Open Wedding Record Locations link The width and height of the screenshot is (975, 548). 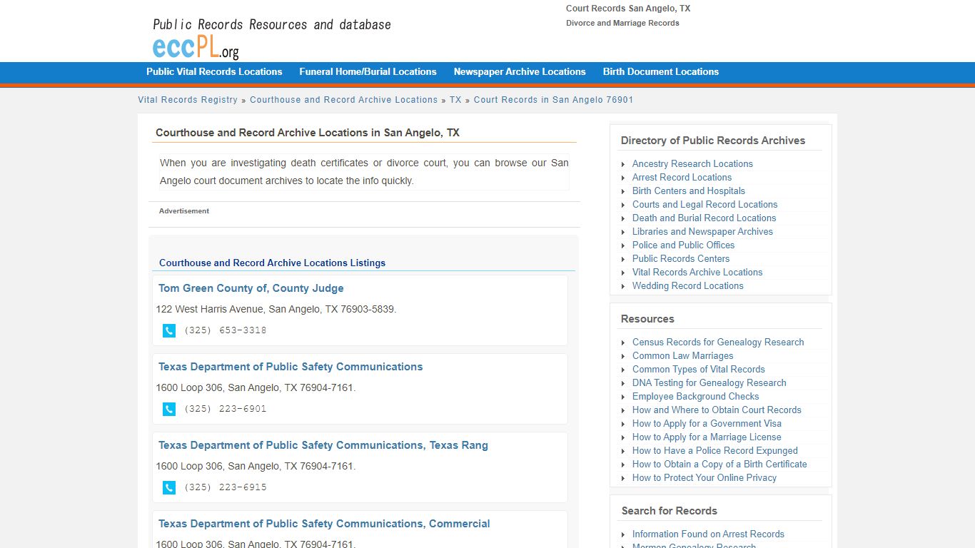[688, 286]
